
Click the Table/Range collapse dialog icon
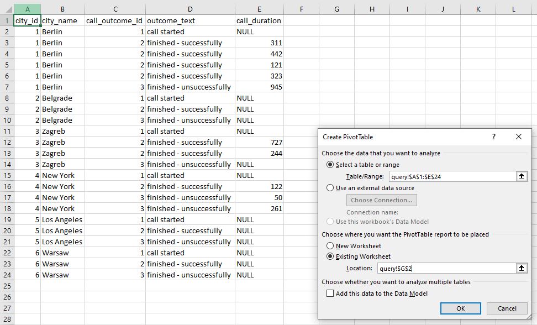[x=522, y=176]
